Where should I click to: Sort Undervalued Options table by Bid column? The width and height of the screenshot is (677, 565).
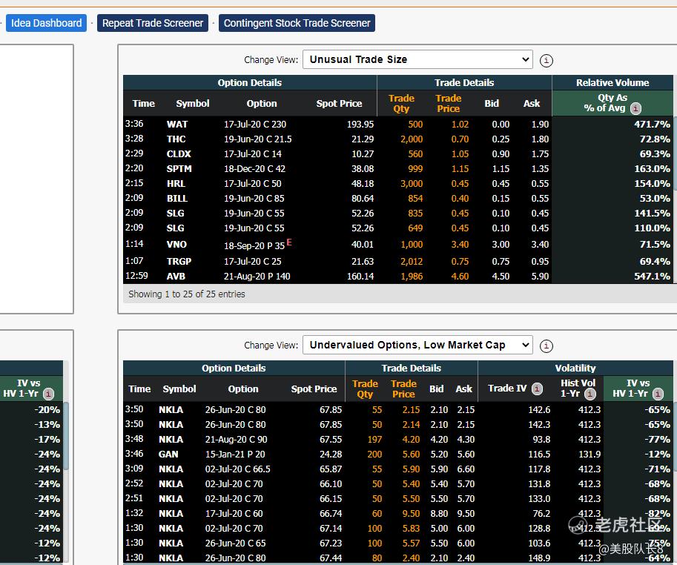pos(437,389)
